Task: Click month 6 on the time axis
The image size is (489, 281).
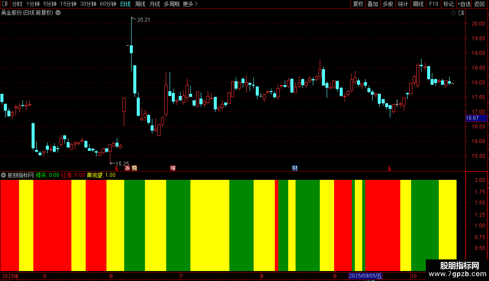Action: coord(111,276)
